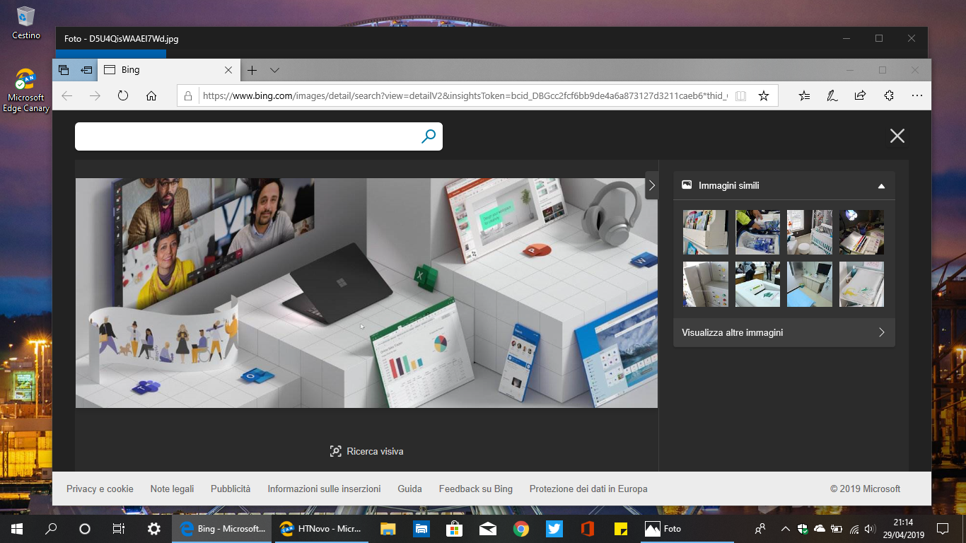Image resolution: width=966 pixels, height=543 pixels.
Task: Click the Add notes pen icon
Action: pos(832,95)
